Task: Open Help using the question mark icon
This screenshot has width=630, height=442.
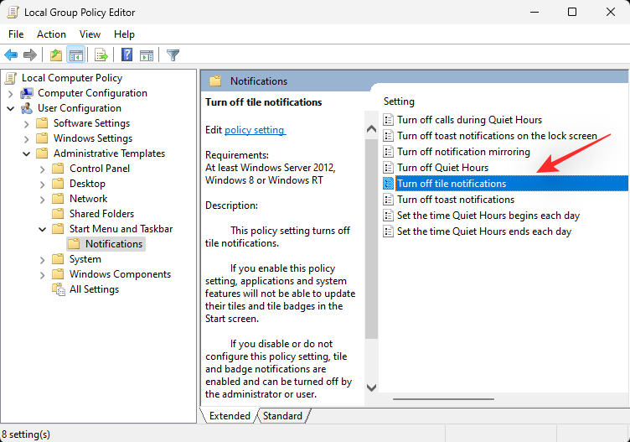Action: point(127,55)
